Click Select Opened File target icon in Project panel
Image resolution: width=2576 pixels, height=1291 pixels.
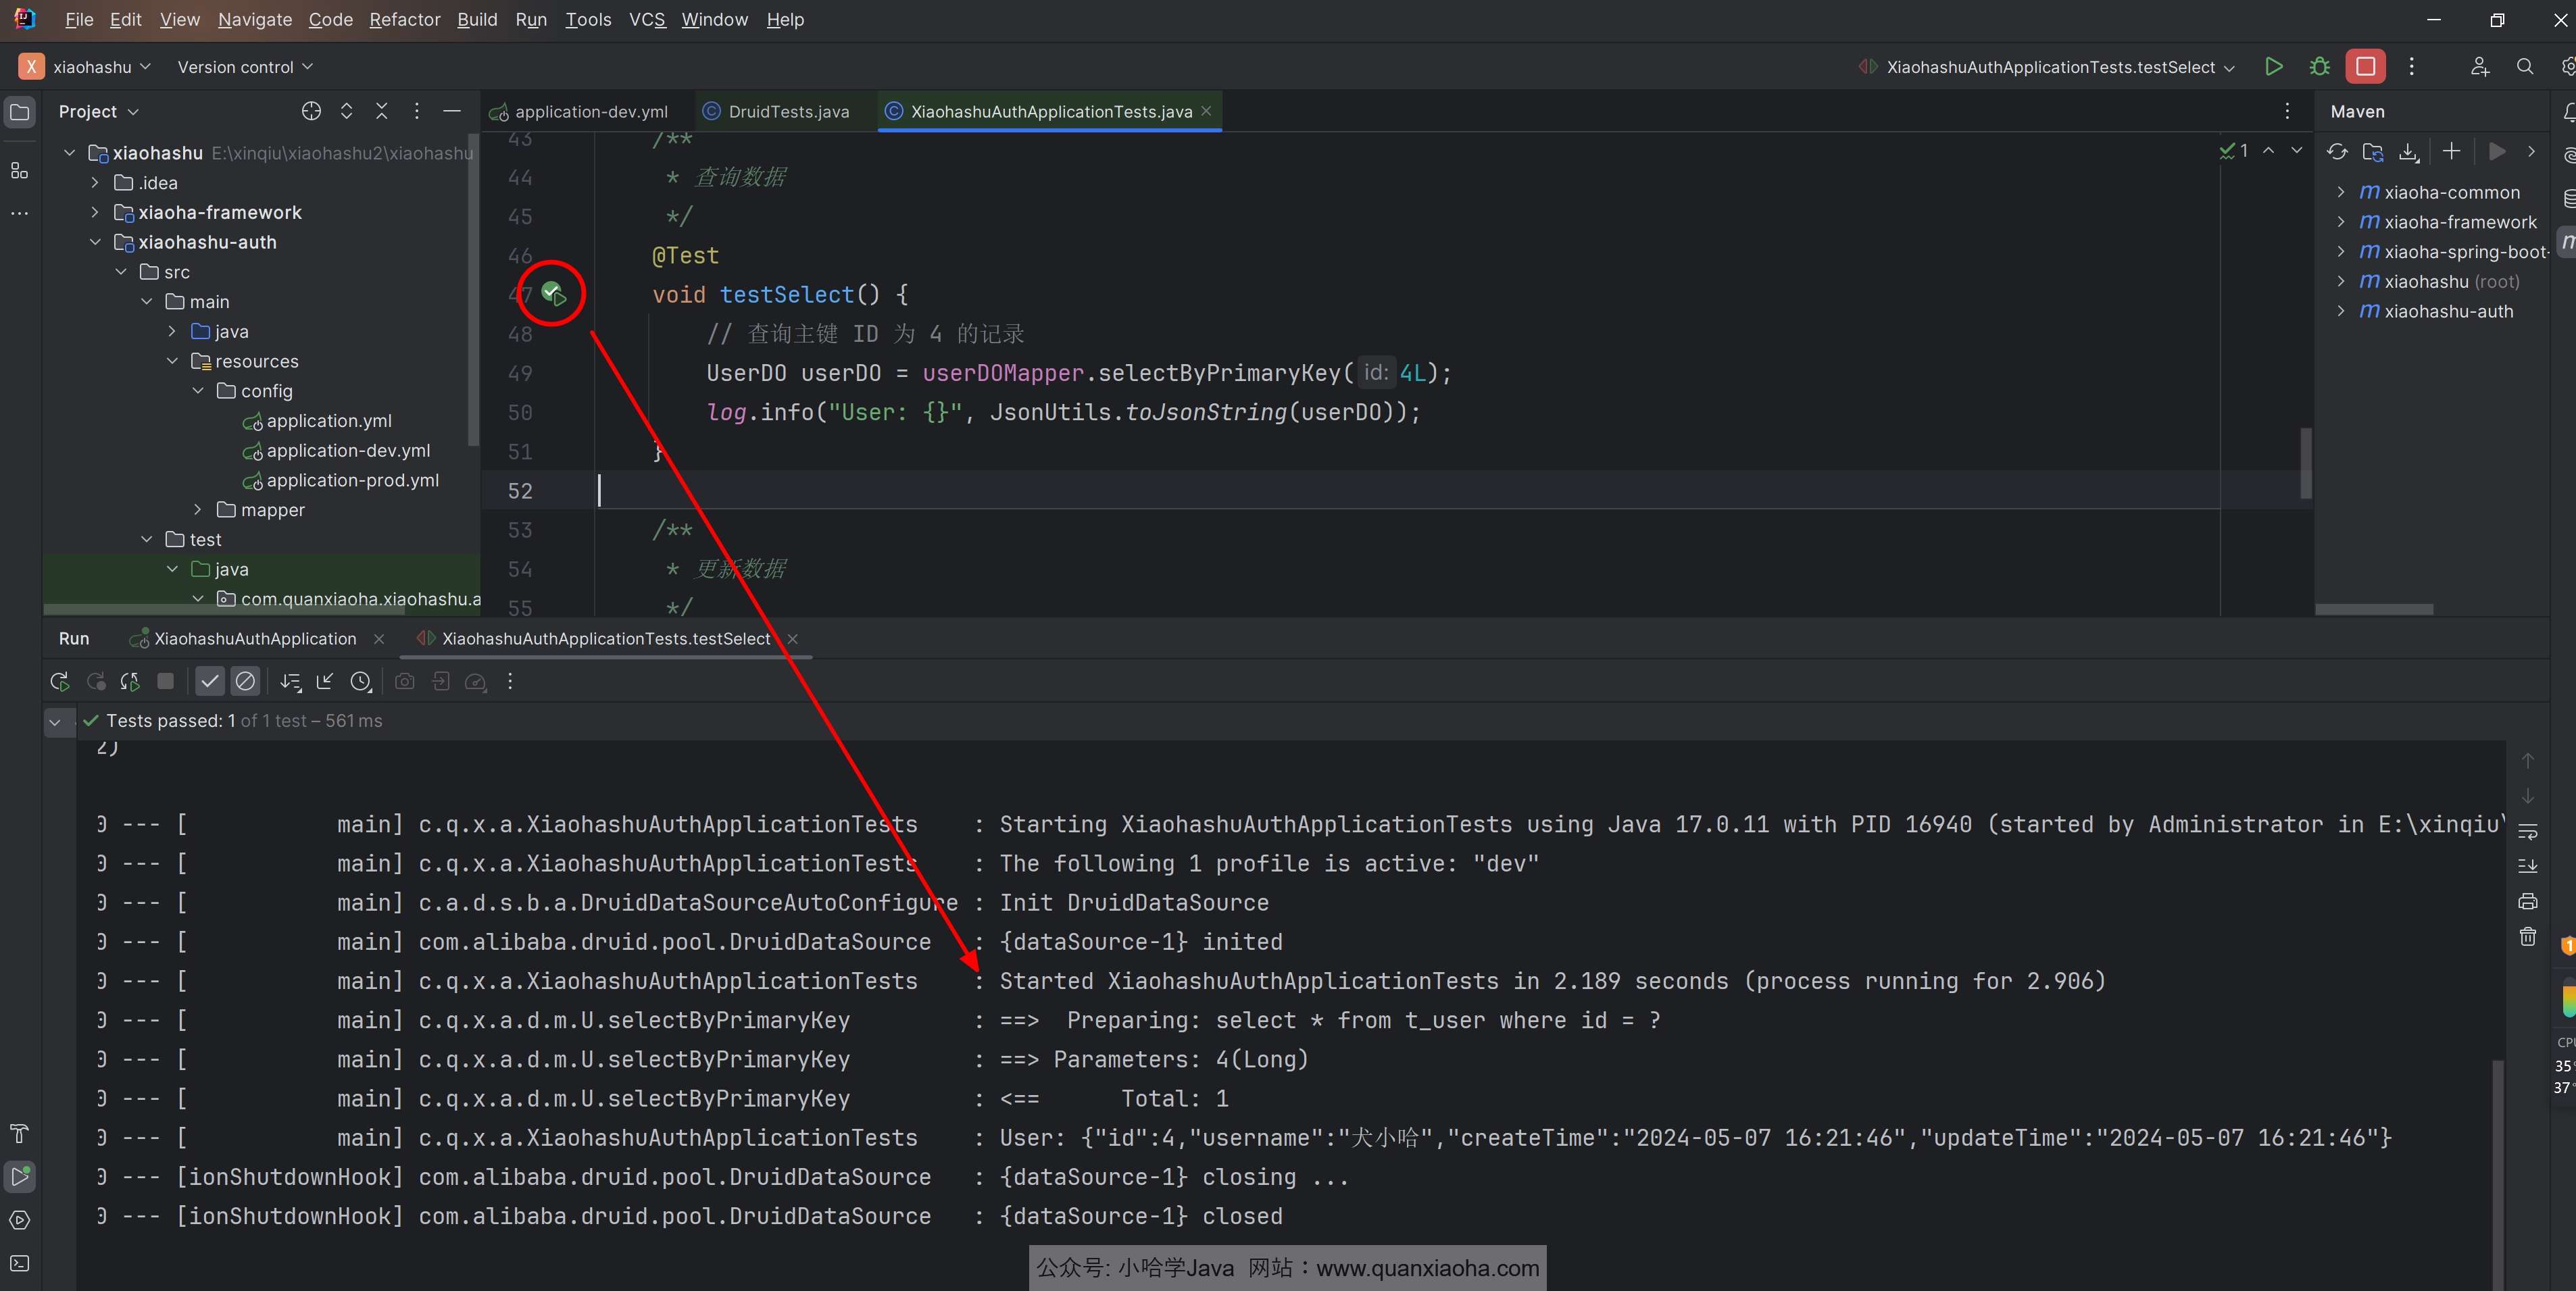(x=311, y=111)
